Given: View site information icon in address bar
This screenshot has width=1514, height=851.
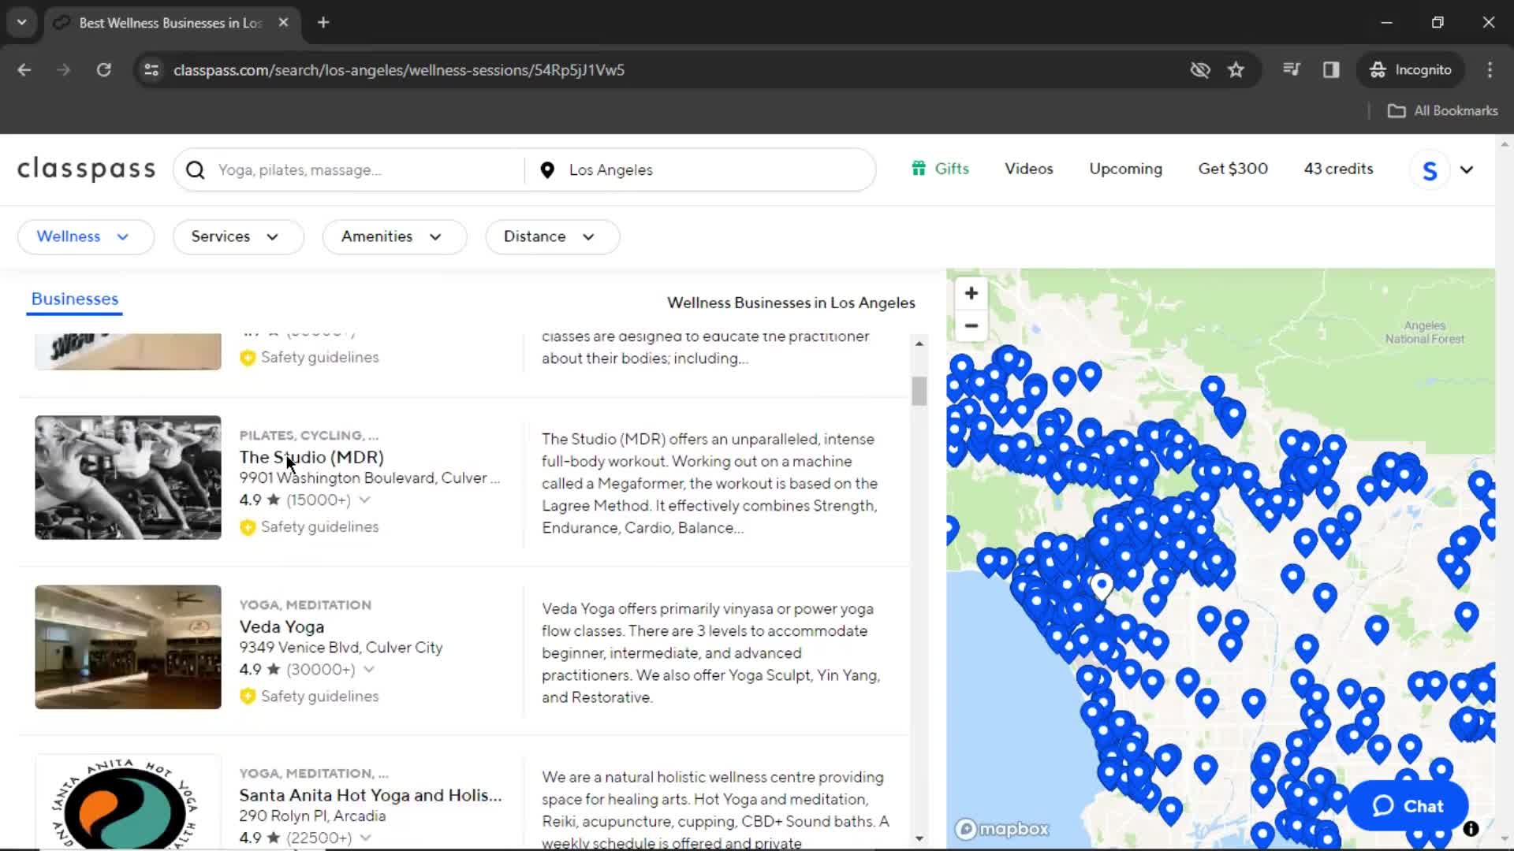Looking at the screenshot, I should [x=151, y=70].
